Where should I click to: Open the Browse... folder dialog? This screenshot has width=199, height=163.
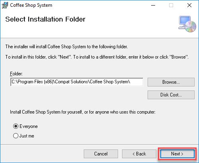click(171, 82)
